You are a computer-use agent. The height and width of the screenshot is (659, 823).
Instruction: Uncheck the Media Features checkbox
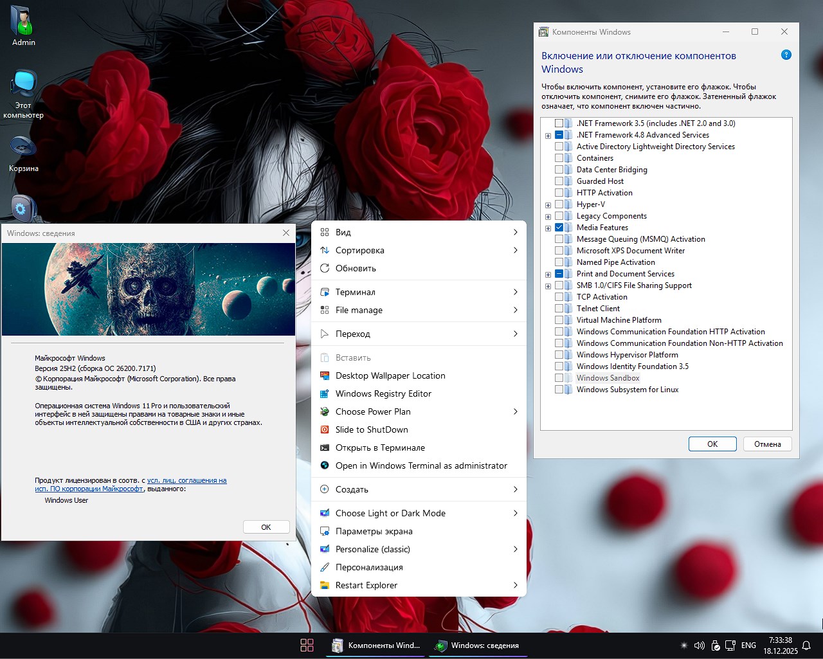(x=559, y=228)
